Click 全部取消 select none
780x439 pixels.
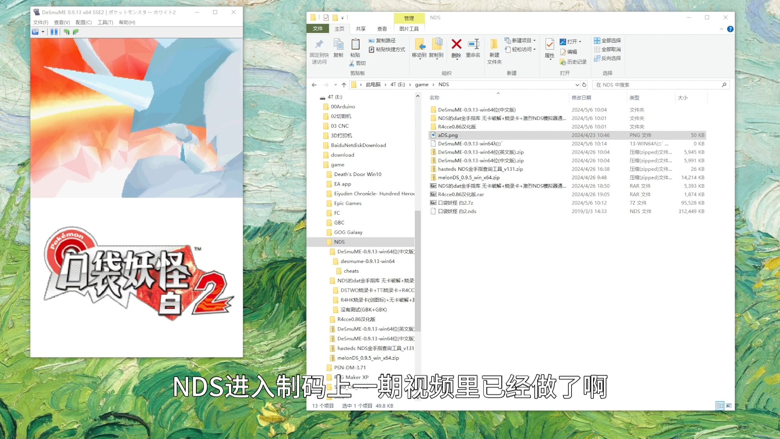click(x=607, y=50)
